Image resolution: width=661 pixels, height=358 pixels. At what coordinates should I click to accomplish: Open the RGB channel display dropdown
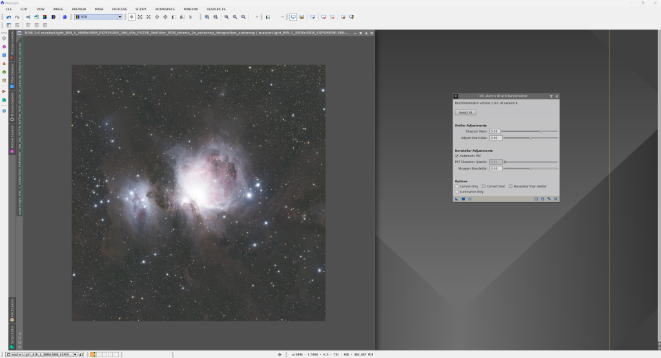pos(99,17)
